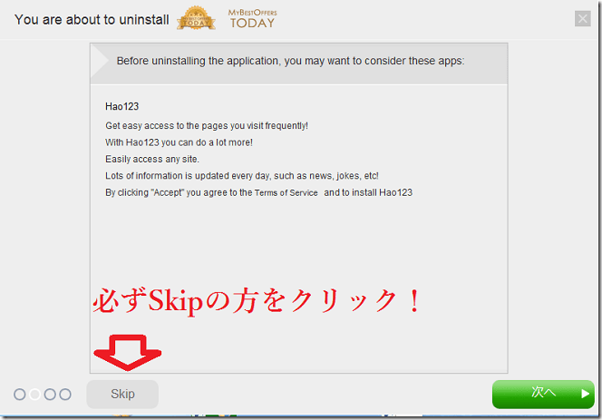Click the gold badge logo icon

pos(196,17)
